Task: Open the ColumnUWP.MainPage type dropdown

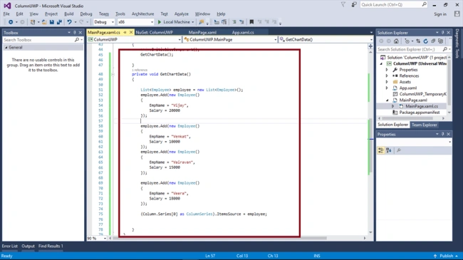Action: pyautogui.click(x=275, y=40)
